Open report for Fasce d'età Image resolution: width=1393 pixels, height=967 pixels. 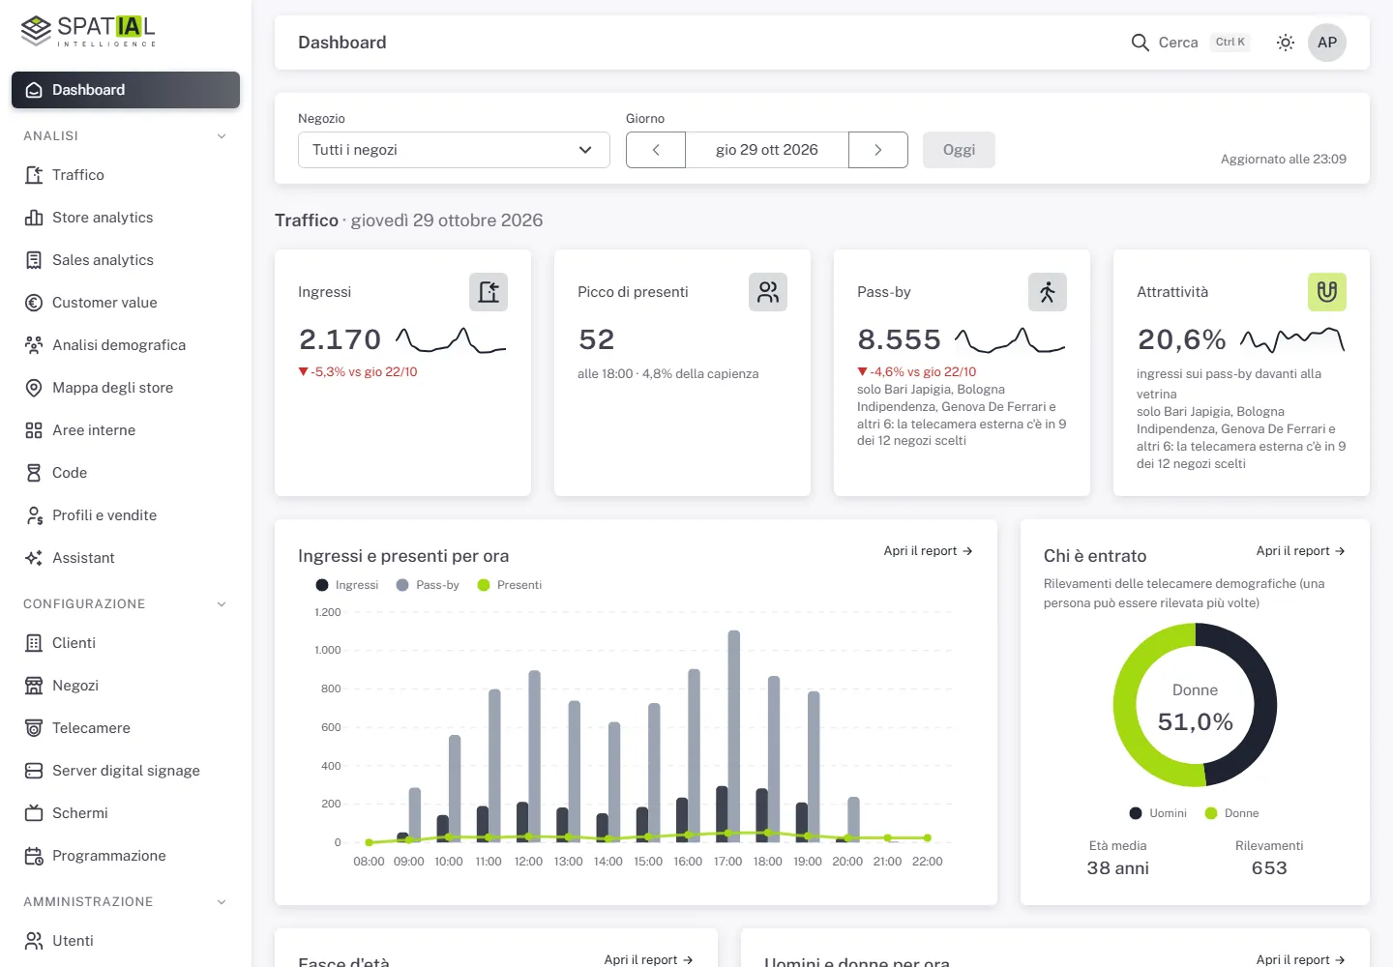[649, 959]
